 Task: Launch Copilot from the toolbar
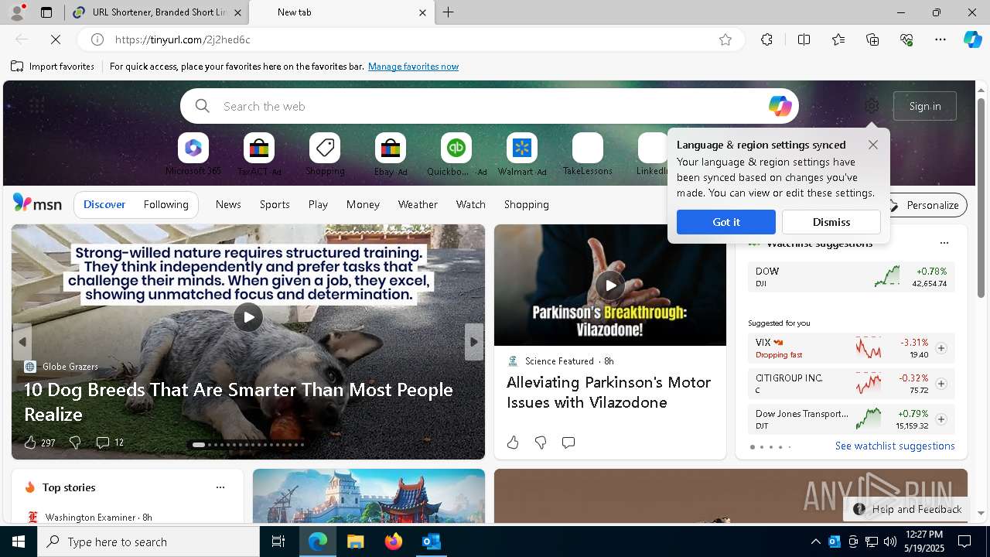pyautogui.click(x=972, y=39)
